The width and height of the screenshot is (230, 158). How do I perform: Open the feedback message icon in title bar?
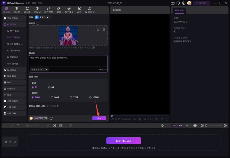[178, 3]
